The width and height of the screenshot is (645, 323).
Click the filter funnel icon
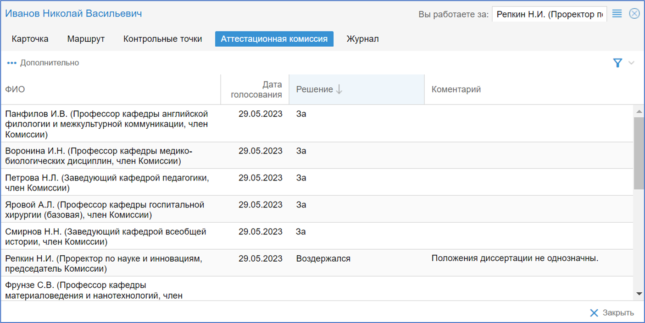617,63
